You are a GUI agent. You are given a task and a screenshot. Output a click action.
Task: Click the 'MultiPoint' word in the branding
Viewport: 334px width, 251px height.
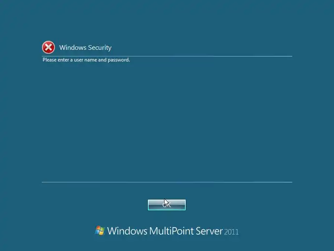(171, 231)
